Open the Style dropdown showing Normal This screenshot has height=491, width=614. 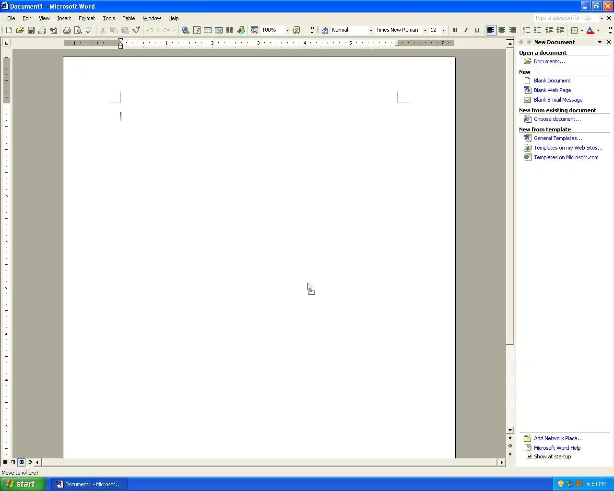(x=371, y=30)
